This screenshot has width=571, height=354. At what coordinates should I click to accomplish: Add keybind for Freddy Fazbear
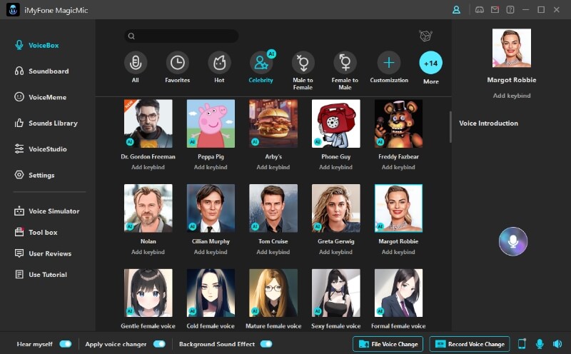(x=398, y=167)
